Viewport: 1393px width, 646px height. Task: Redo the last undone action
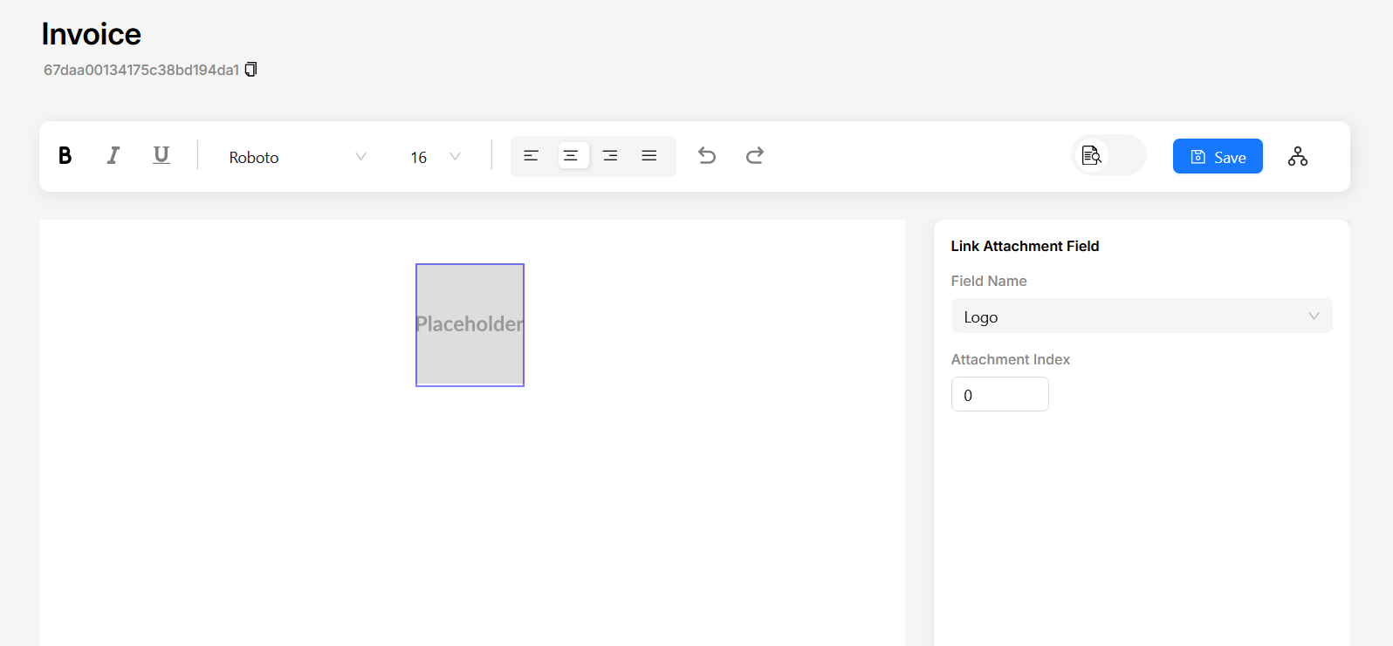coord(755,156)
